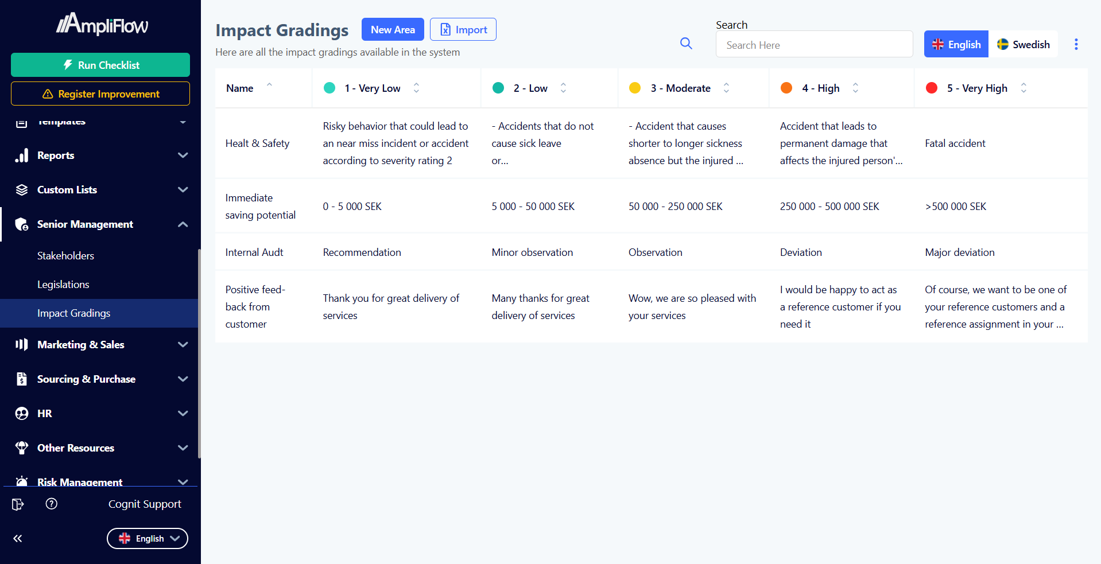The width and height of the screenshot is (1101, 564).
Task: Click the search magnifier icon
Action: coord(686,44)
